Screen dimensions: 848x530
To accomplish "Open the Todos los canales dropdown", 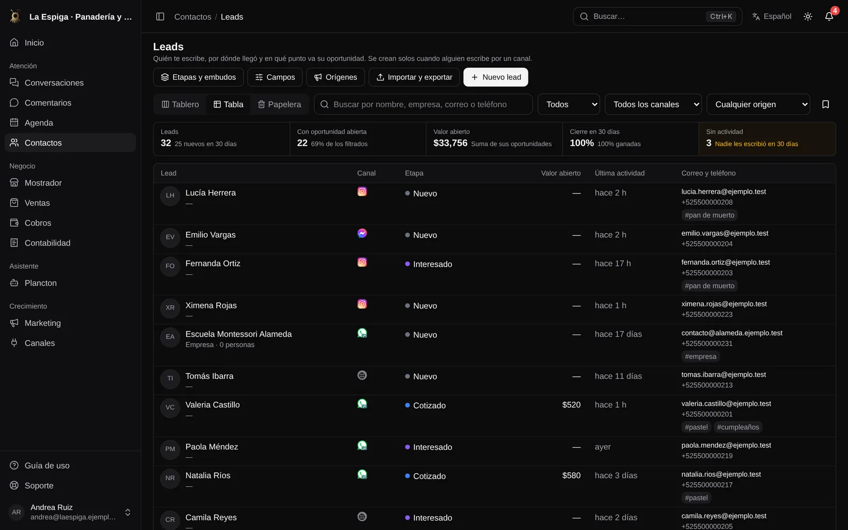I will [x=653, y=104].
